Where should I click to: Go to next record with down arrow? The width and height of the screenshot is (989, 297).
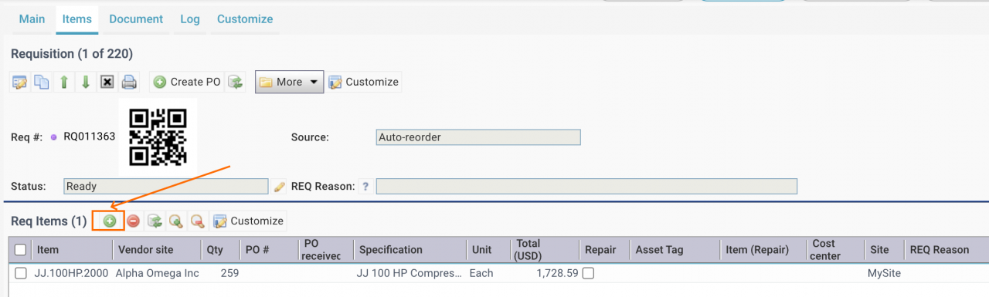coord(86,82)
